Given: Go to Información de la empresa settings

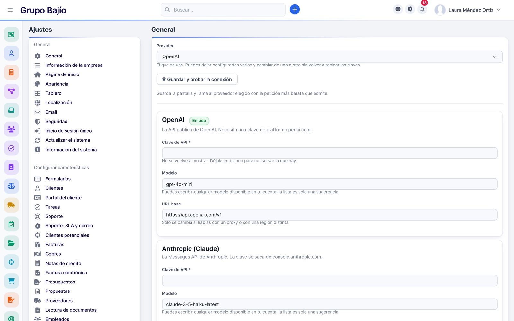Looking at the screenshot, I should (x=74, y=65).
